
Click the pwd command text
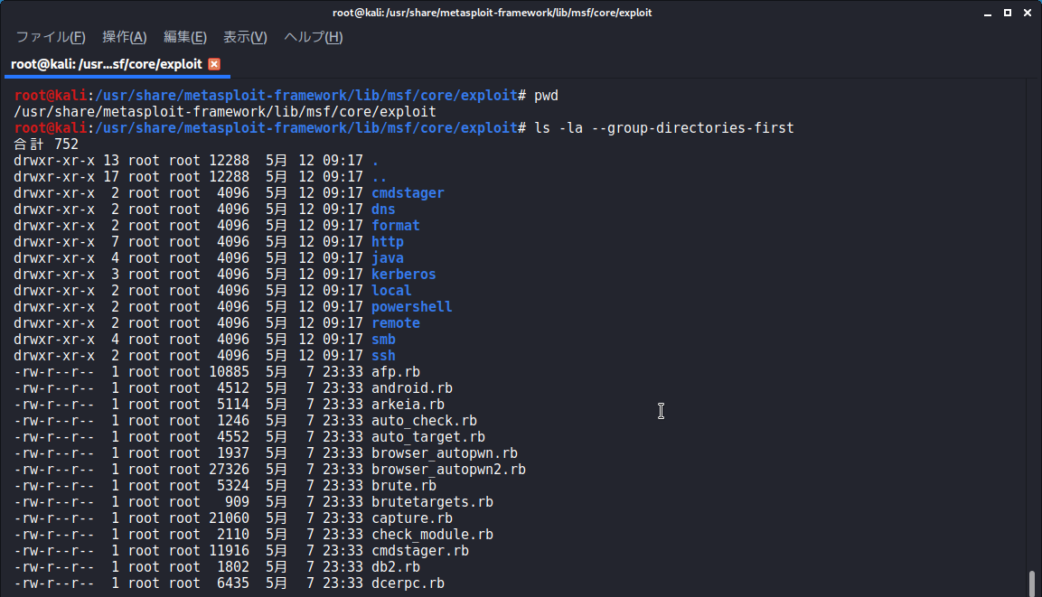click(546, 96)
